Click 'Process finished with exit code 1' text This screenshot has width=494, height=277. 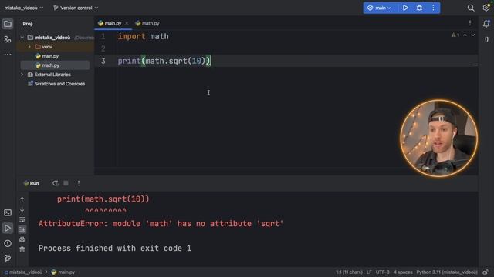[x=115, y=249]
